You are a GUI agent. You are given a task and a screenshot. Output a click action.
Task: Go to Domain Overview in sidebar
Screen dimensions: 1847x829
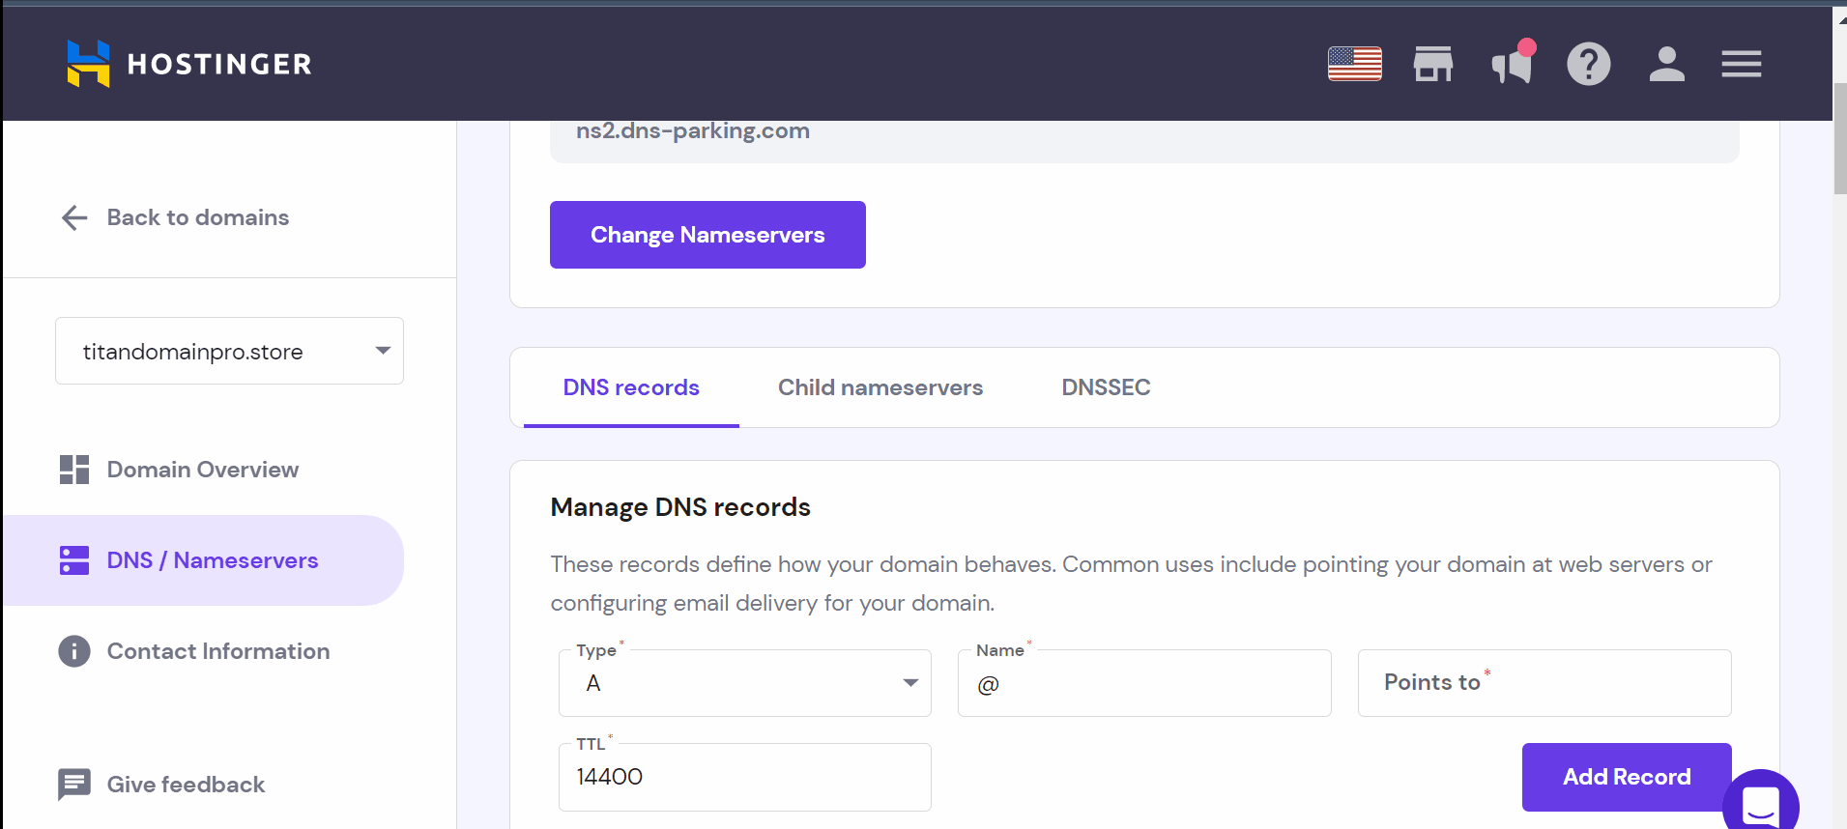coord(202,470)
